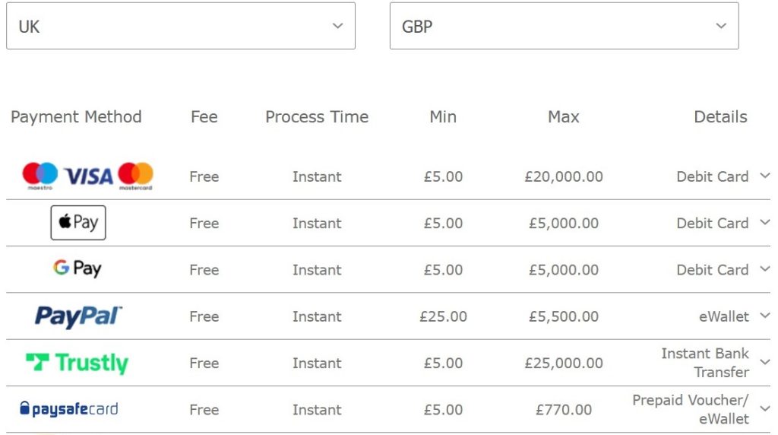Image resolution: width=778 pixels, height=435 pixels.
Task: Click the Mastercard logo
Action: pyautogui.click(x=136, y=176)
